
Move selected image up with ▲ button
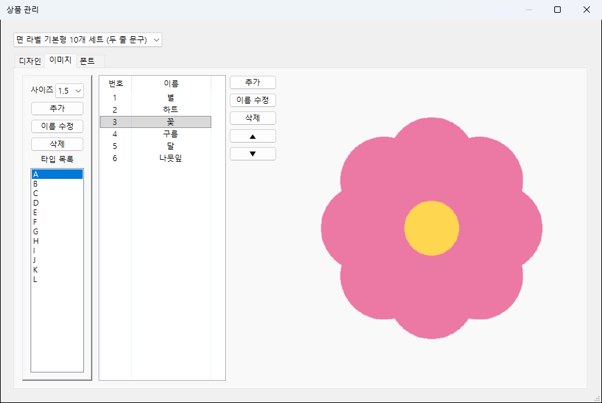253,136
